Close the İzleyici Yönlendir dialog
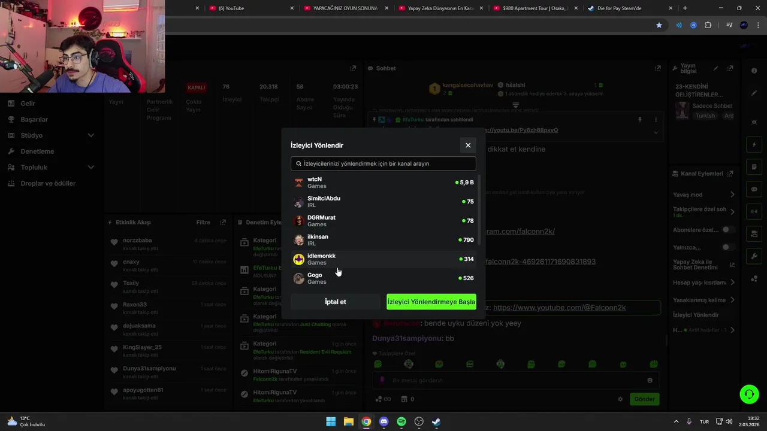This screenshot has width=767, height=431. pos(468,145)
